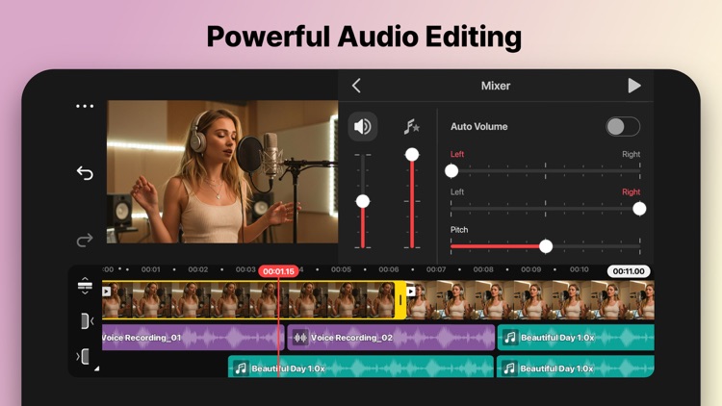This screenshot has height=406, width=722.
Task: Click the 00:08 mark on the timeline ruler
Action: pos(483,269)
